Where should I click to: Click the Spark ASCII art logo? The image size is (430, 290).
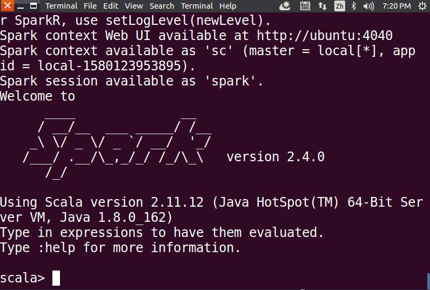click(117, 148)
